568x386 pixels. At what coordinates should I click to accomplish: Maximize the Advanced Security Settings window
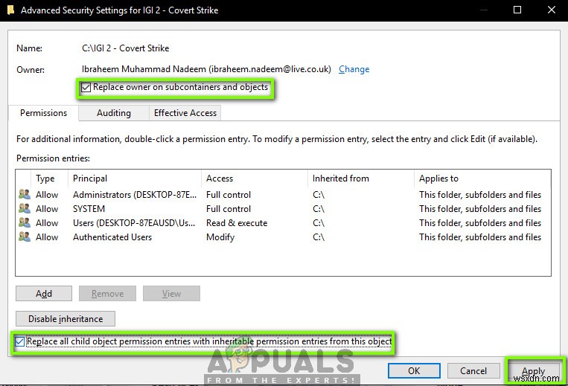click(x=517, y=10)
